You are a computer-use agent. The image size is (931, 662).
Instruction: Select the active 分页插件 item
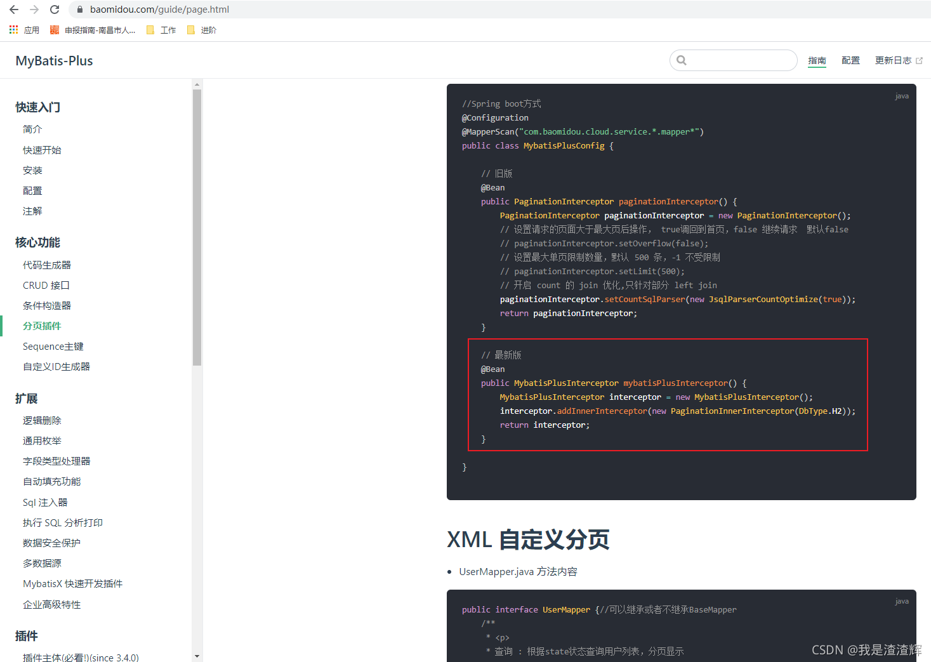42,326
